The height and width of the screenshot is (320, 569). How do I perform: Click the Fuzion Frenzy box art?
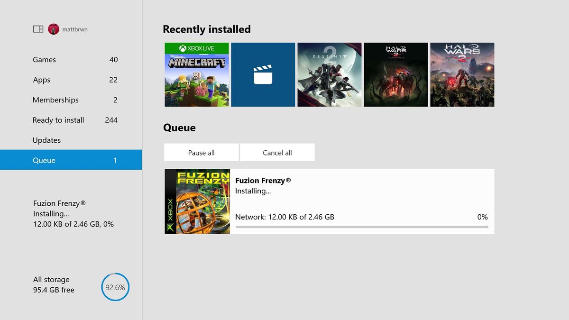(x=197, y=201)
